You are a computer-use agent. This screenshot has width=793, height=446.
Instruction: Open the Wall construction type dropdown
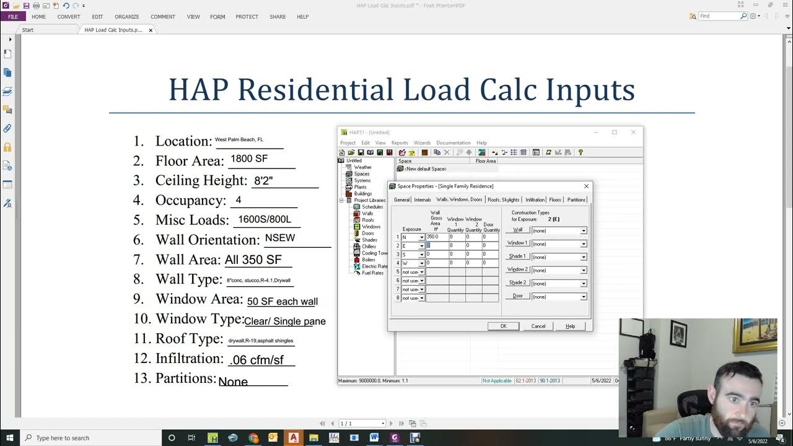(x=584, y=231)
